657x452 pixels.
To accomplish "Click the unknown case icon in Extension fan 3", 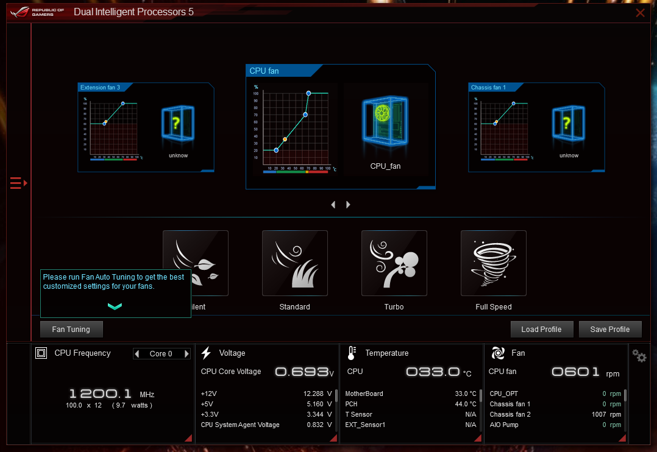I will click(x=178, y=123).
